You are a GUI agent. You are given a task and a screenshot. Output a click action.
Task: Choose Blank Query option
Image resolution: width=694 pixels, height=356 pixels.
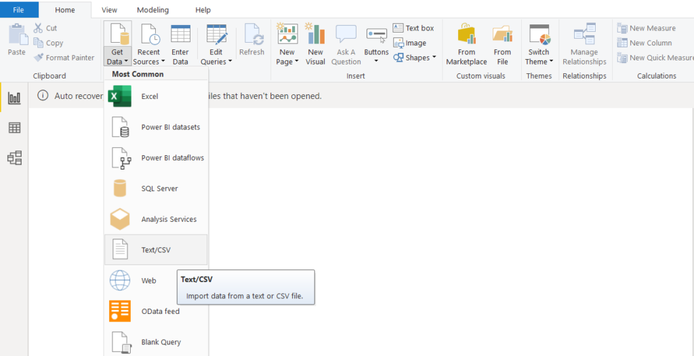point(156,342)
